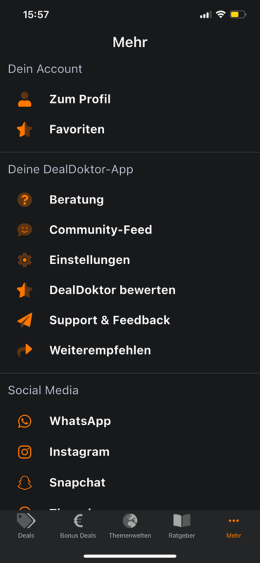The height and width of the screenshot is (563, 260).
Task: Open the Einstellungen text entry
Action: coord(89,260)
